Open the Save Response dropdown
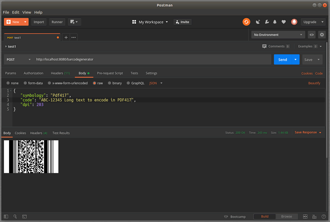 308,132
